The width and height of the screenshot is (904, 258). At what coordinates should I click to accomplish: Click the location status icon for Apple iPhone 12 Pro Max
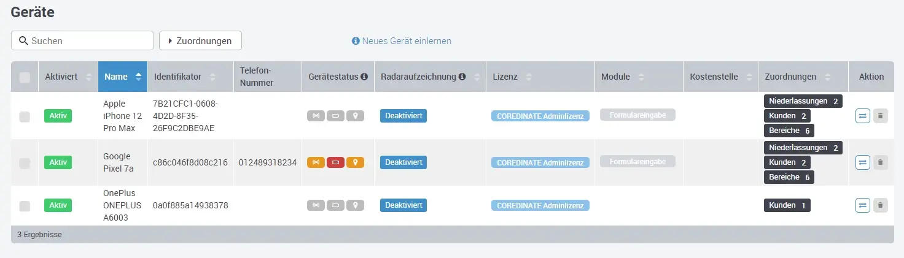355,116
